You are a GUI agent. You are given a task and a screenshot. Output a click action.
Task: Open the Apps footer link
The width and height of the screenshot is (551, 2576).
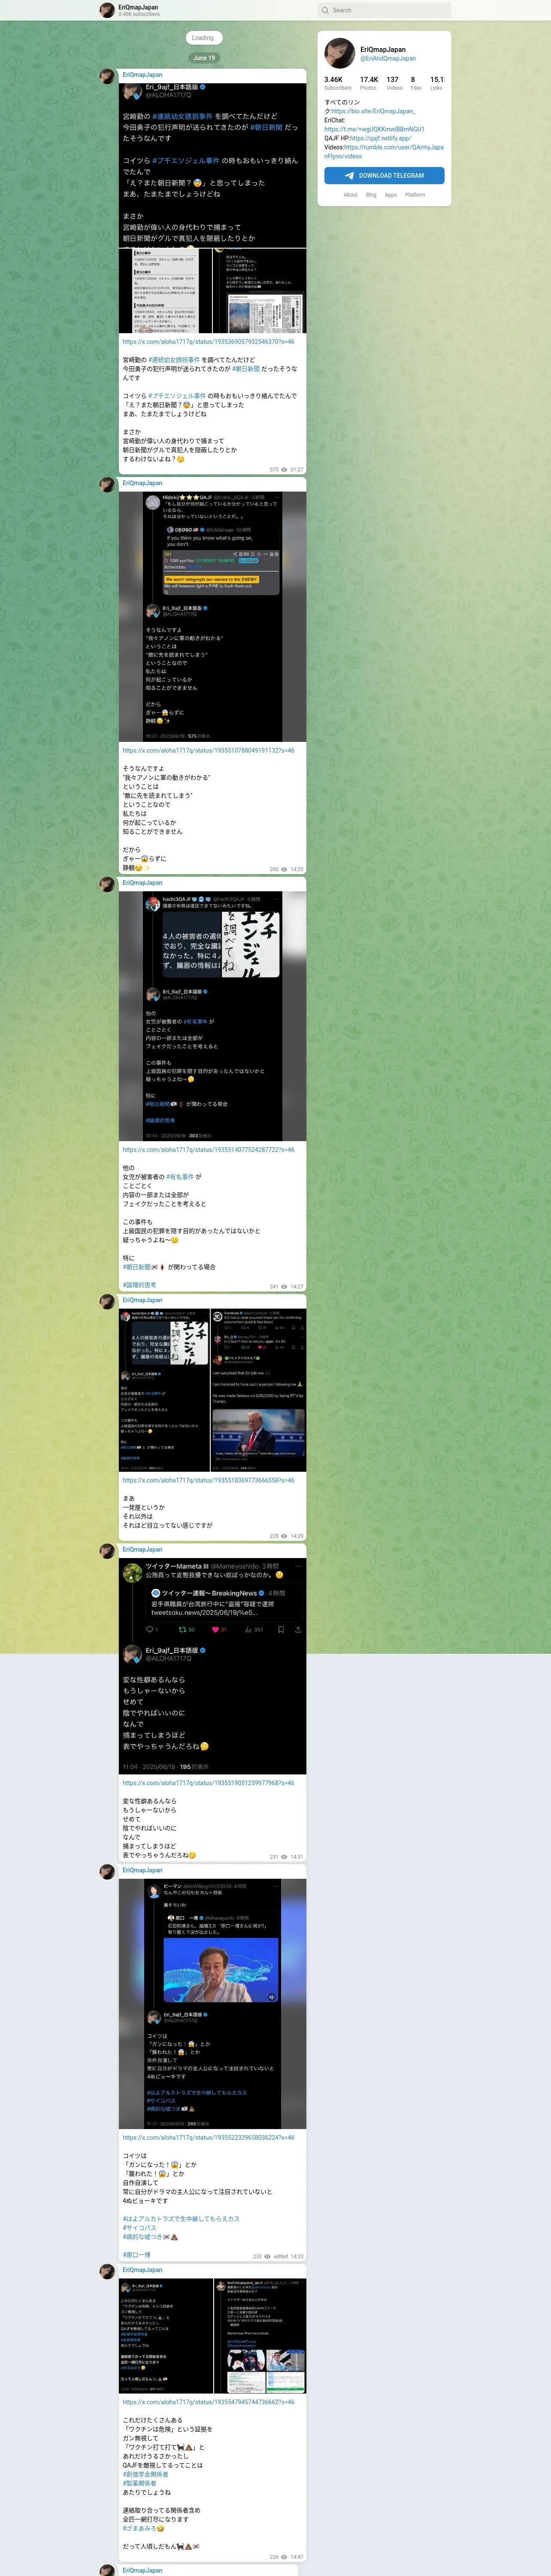pyautogui.click(x=391, y=195)
